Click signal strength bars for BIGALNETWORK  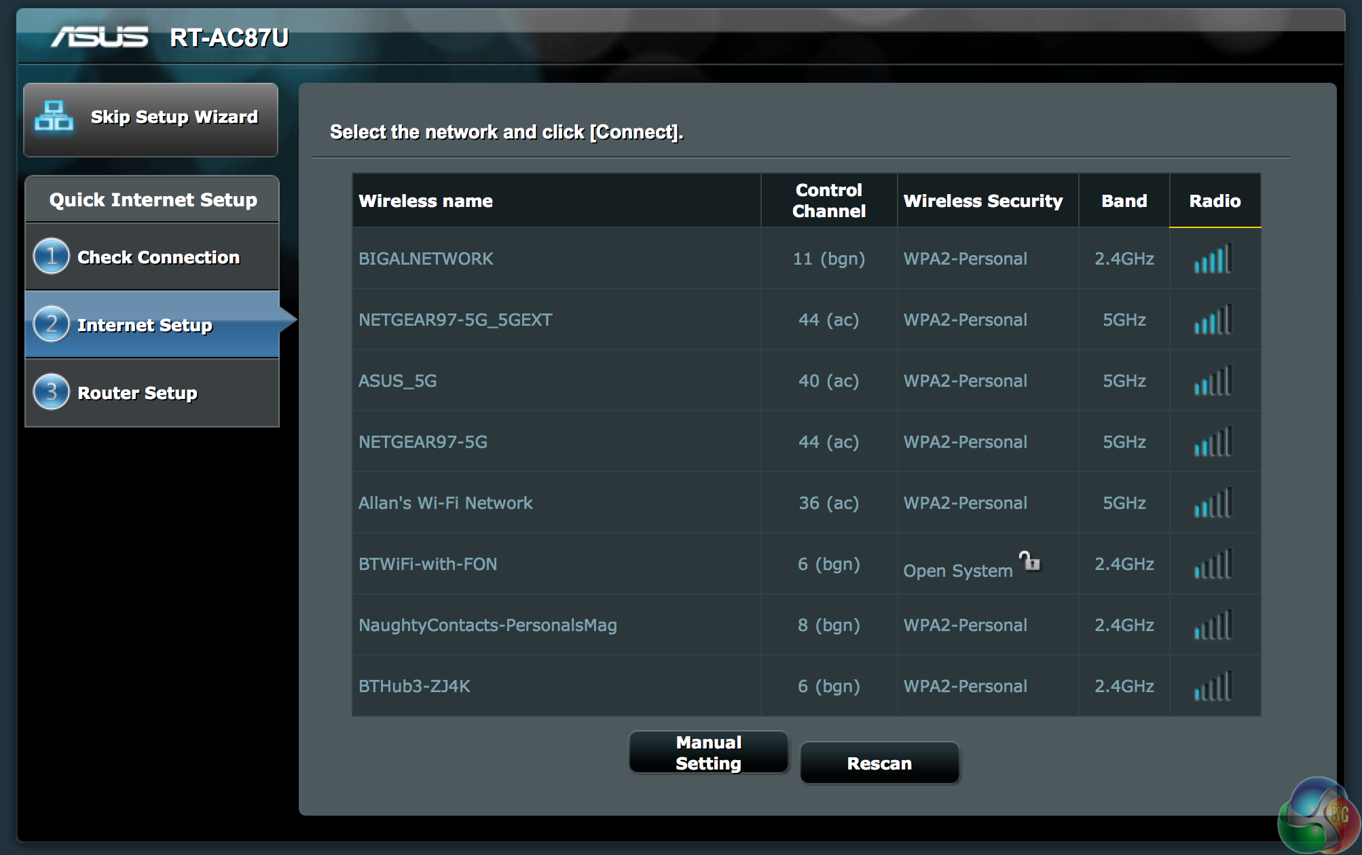[x=1213, y=259]
